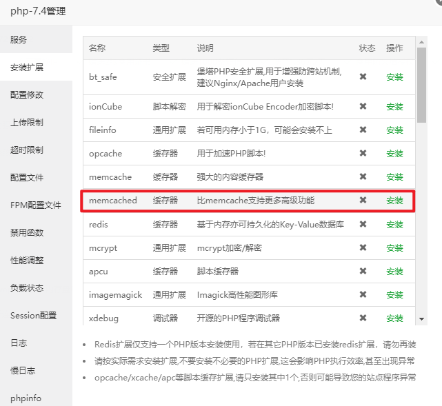
Task: Click the X status icon for mcrypt
Action: pyautogui.click(x=363, y=247)
